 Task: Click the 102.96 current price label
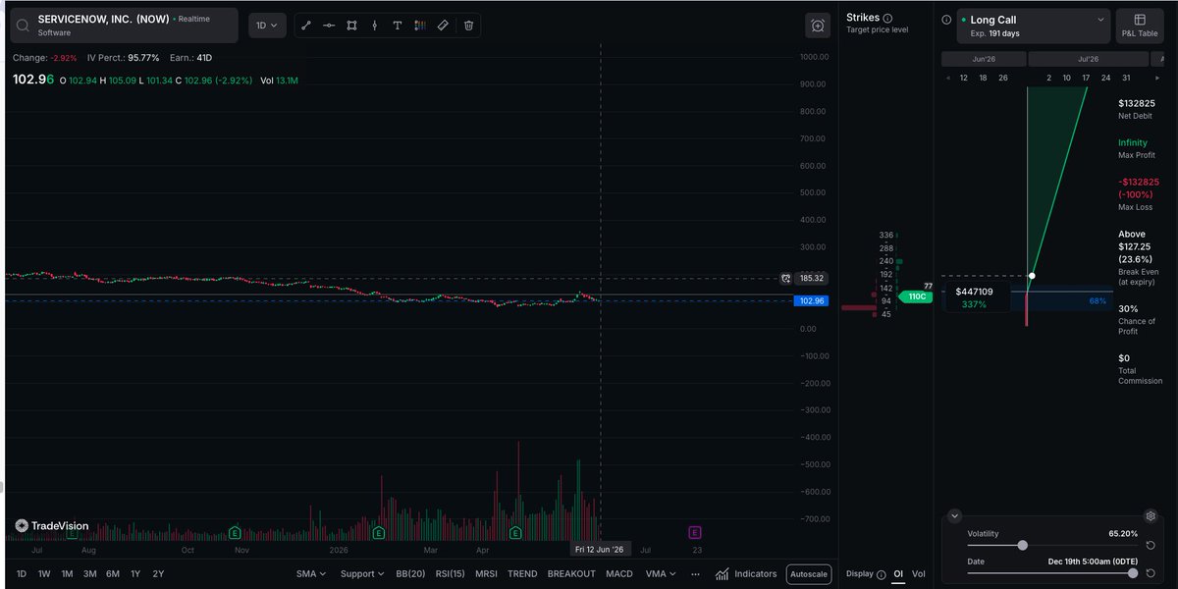[812, 301]
